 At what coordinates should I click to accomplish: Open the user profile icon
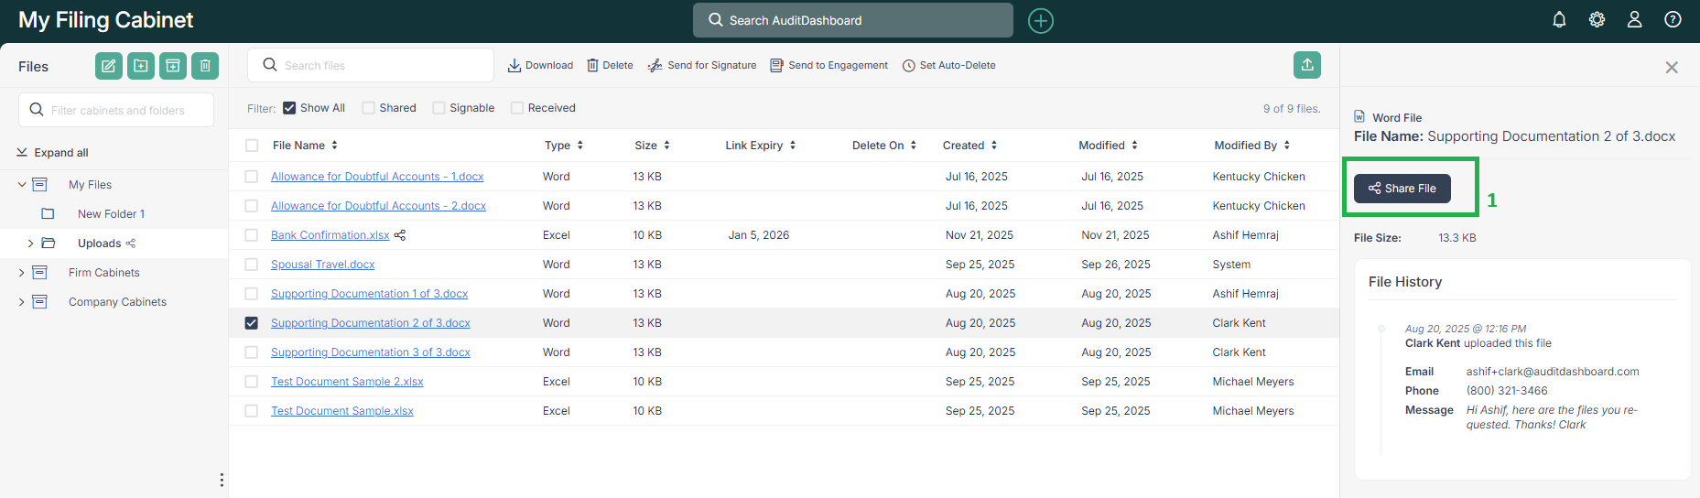(x=1634, y=20)
